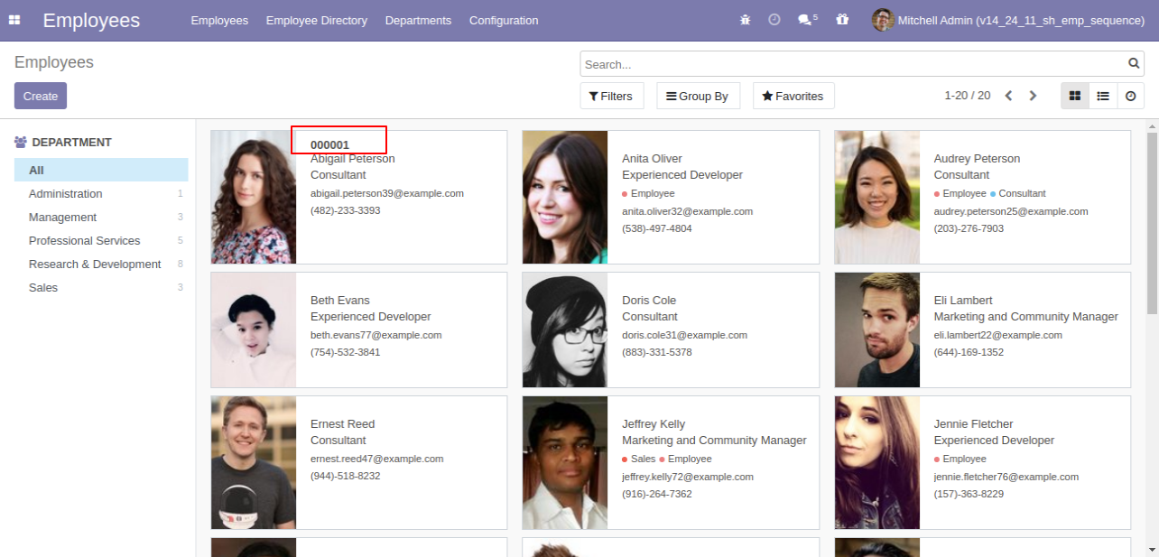Open the Favorites dropdown

tap(793, 96)
